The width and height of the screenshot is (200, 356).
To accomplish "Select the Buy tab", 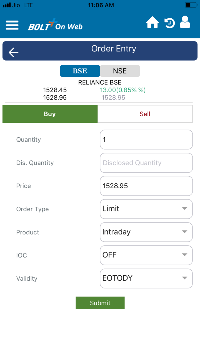I will coord(50,114).
